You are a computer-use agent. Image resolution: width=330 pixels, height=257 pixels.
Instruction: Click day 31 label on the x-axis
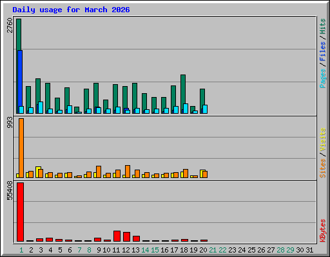pos(309,250)
